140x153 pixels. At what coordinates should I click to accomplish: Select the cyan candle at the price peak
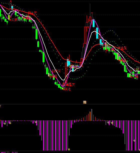pos(93,23)
